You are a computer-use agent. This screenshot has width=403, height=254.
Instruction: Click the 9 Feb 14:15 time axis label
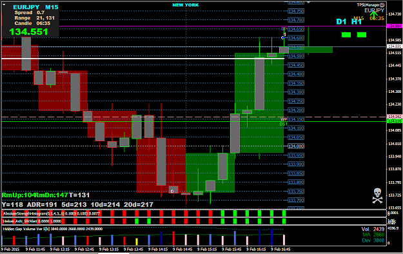pyautogui.click(x=157, y=249)
